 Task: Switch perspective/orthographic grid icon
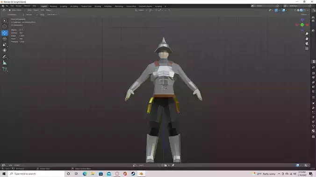307,48
